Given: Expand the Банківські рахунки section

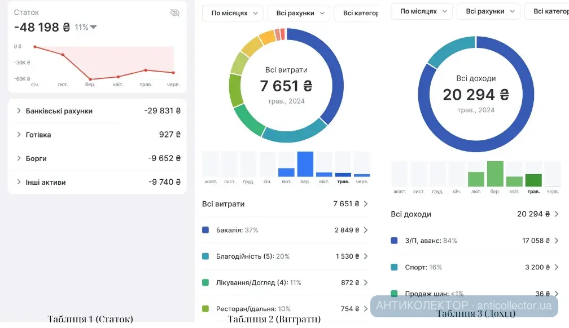Looking at the screenshot, I should tap(19, 111).
